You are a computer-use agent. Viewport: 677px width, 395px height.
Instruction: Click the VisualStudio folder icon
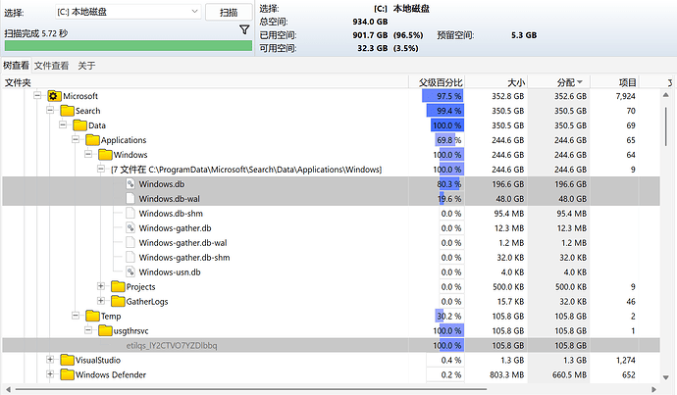tap(67, 360)
